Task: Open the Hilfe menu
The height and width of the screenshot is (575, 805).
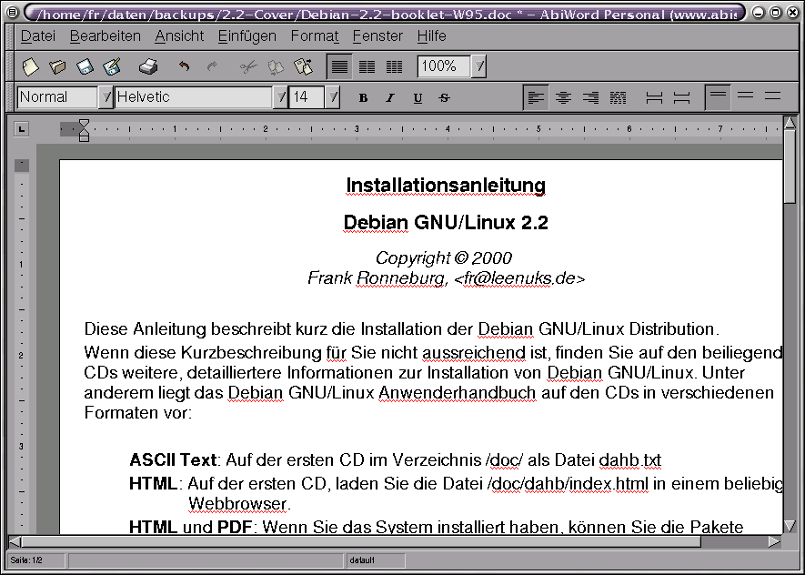Action: tap(432, 36)
